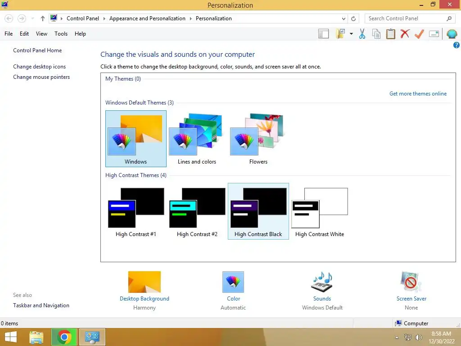
Task: Click the Properties toolbar icon
Action: click(434, 34)
